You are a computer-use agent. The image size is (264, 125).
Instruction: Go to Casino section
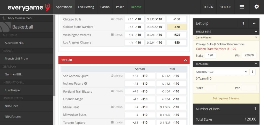105,7
